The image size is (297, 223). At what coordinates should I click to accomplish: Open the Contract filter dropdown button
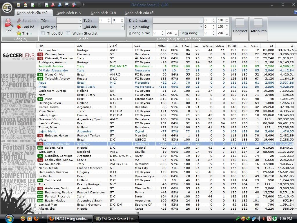point(240,29)
